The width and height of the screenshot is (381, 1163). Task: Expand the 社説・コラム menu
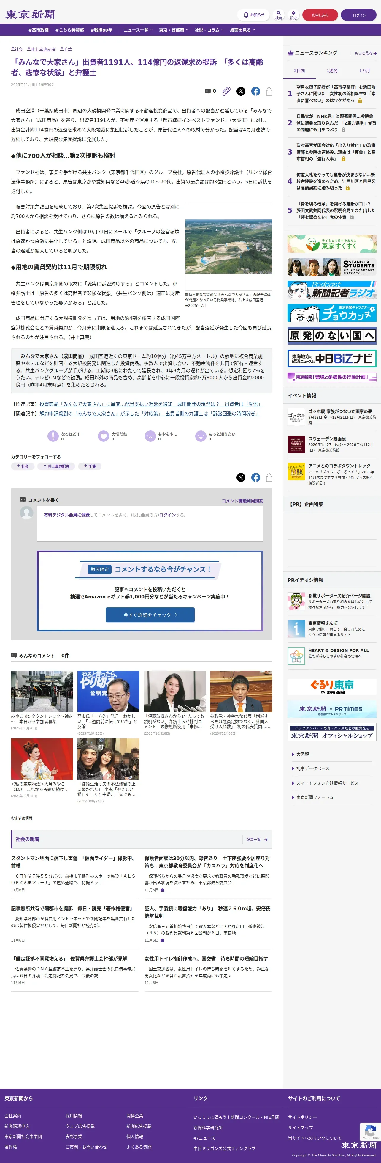(209, 30)
